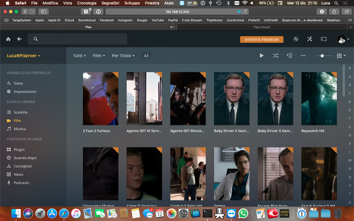
Task: Open News in the sidebar
Action: (x=15, y=174)
